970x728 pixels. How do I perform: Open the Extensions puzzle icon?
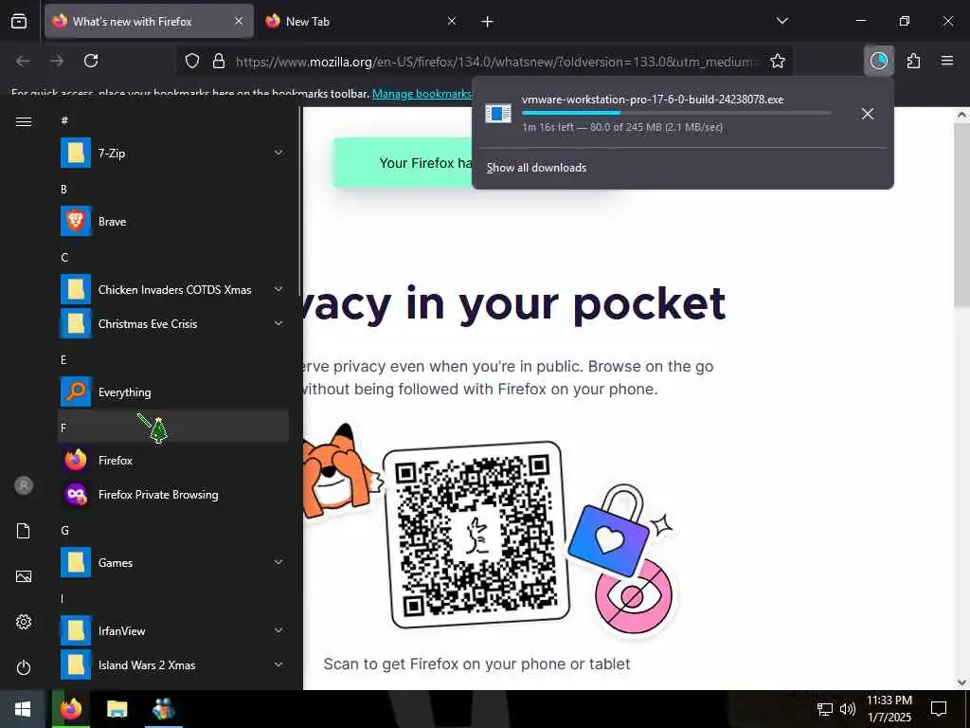click(x=913, y=61)
